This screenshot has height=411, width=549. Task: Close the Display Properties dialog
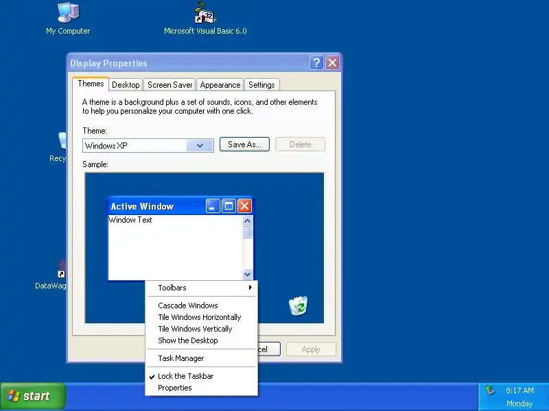point(332,63)
